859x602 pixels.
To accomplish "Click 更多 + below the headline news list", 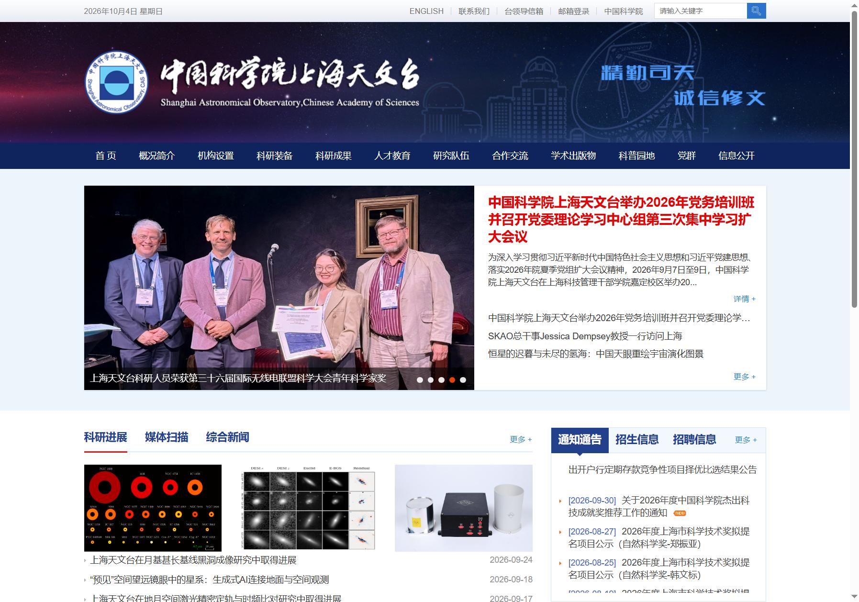I will click(x=745, y=377).
